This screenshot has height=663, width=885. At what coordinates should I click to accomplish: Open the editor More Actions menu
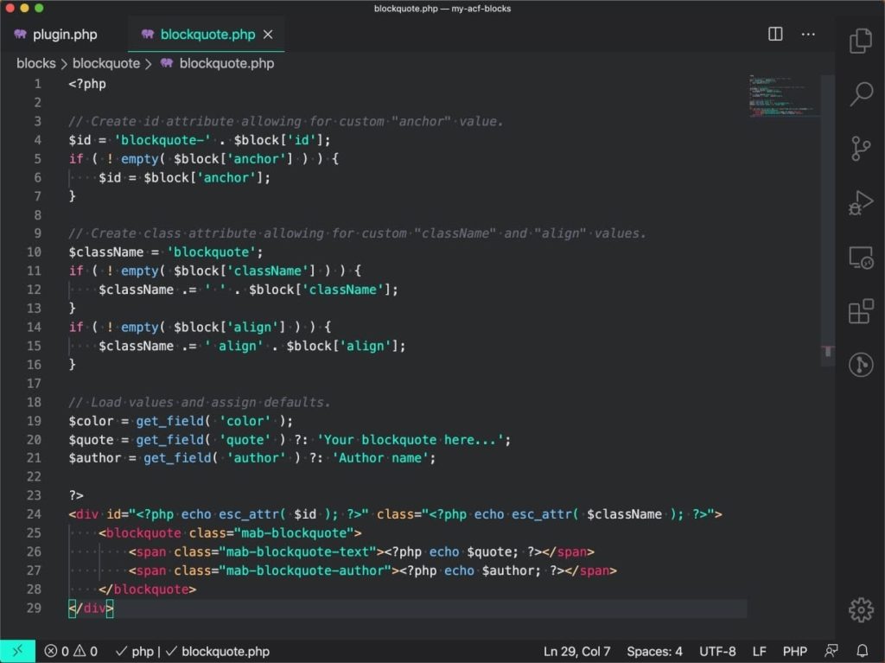tap(808, 34)
